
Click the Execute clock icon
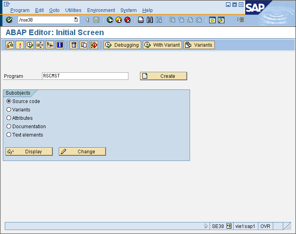point(30,45)
